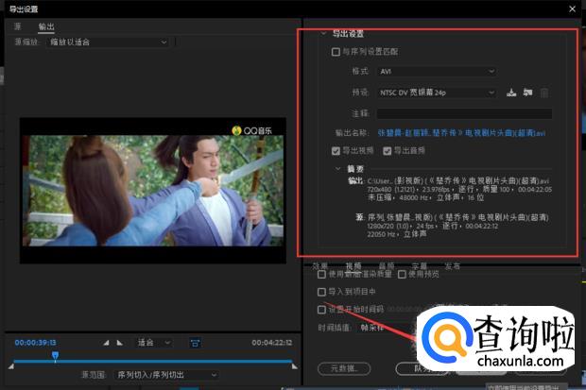Click the video preview thumbnail
The height and width of the screenshot is (390, 586).
(x=153, y=191)
